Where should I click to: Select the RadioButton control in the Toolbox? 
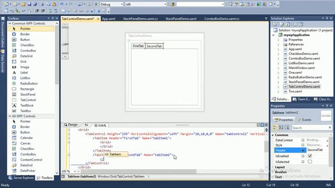pyautogui.click(x=29, y=84)
